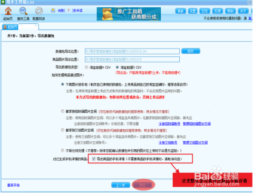Click 重新开始 restart link
This screenshot has width=253, height=193.
(x=13, y=185)
